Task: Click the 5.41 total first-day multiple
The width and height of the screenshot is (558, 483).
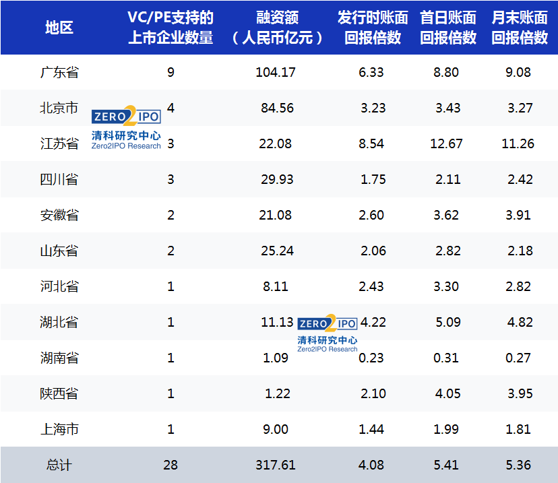Action: click(446, 465)
